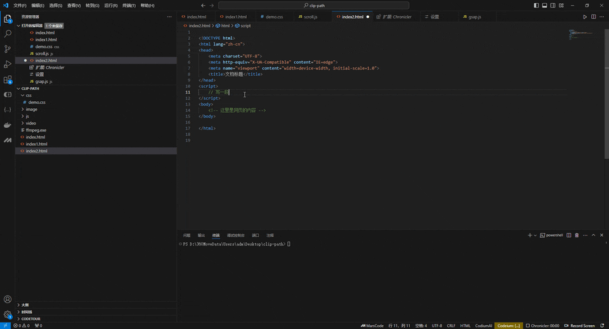The width and height of the screenshot is (609, 329).
Task: Click the MarsCode status bar item
Action: point(372,325)
